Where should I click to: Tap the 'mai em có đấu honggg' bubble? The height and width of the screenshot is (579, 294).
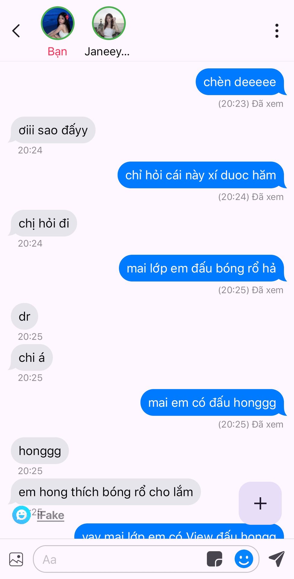coord(213,403)
